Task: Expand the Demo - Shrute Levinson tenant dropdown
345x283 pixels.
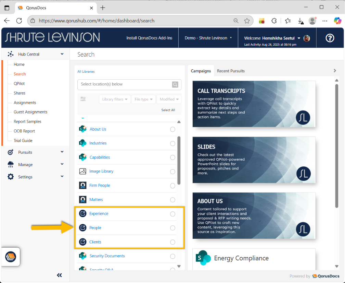Action: point(208,38)
